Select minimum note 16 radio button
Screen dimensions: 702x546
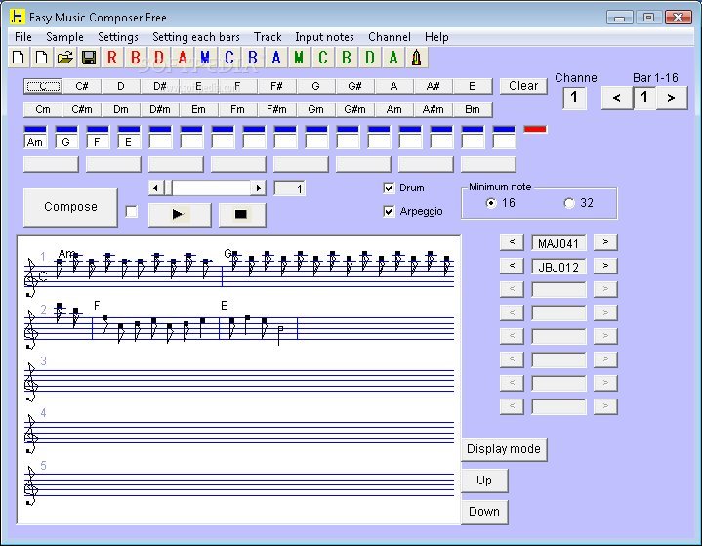(x=491, y=203)
